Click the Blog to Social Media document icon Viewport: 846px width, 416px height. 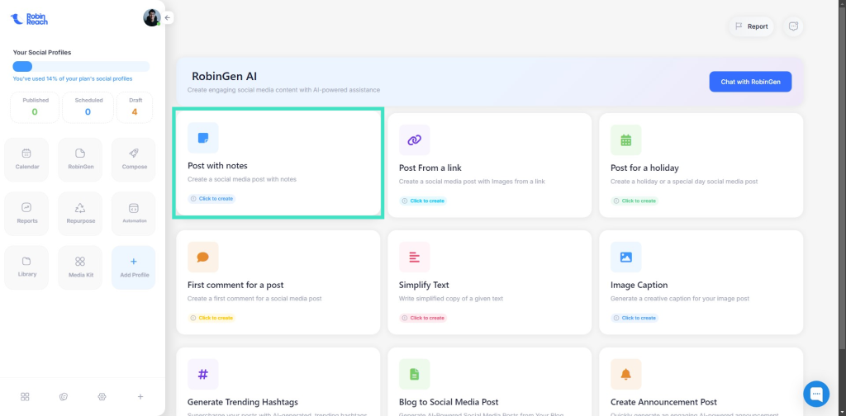coord(415,374)
